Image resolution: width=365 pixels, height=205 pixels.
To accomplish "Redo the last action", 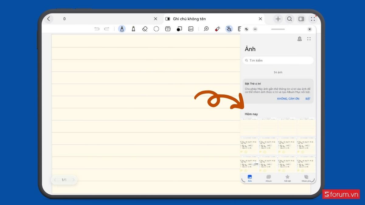I will (106, 29).
